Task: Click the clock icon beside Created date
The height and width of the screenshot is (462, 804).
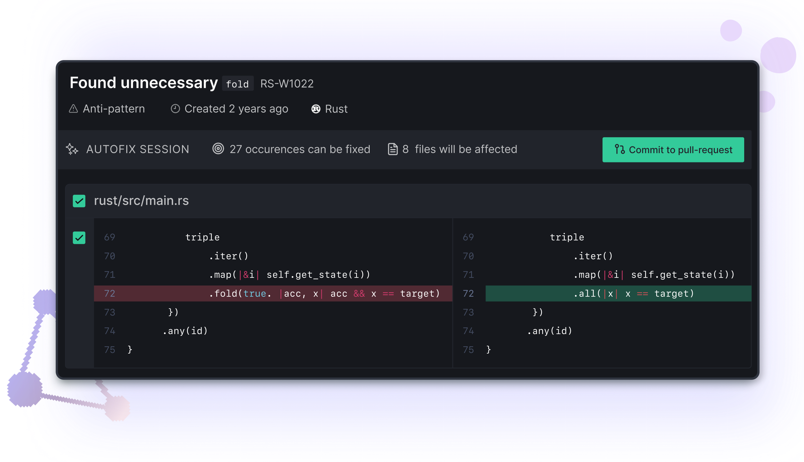Action: pos(175,109)
